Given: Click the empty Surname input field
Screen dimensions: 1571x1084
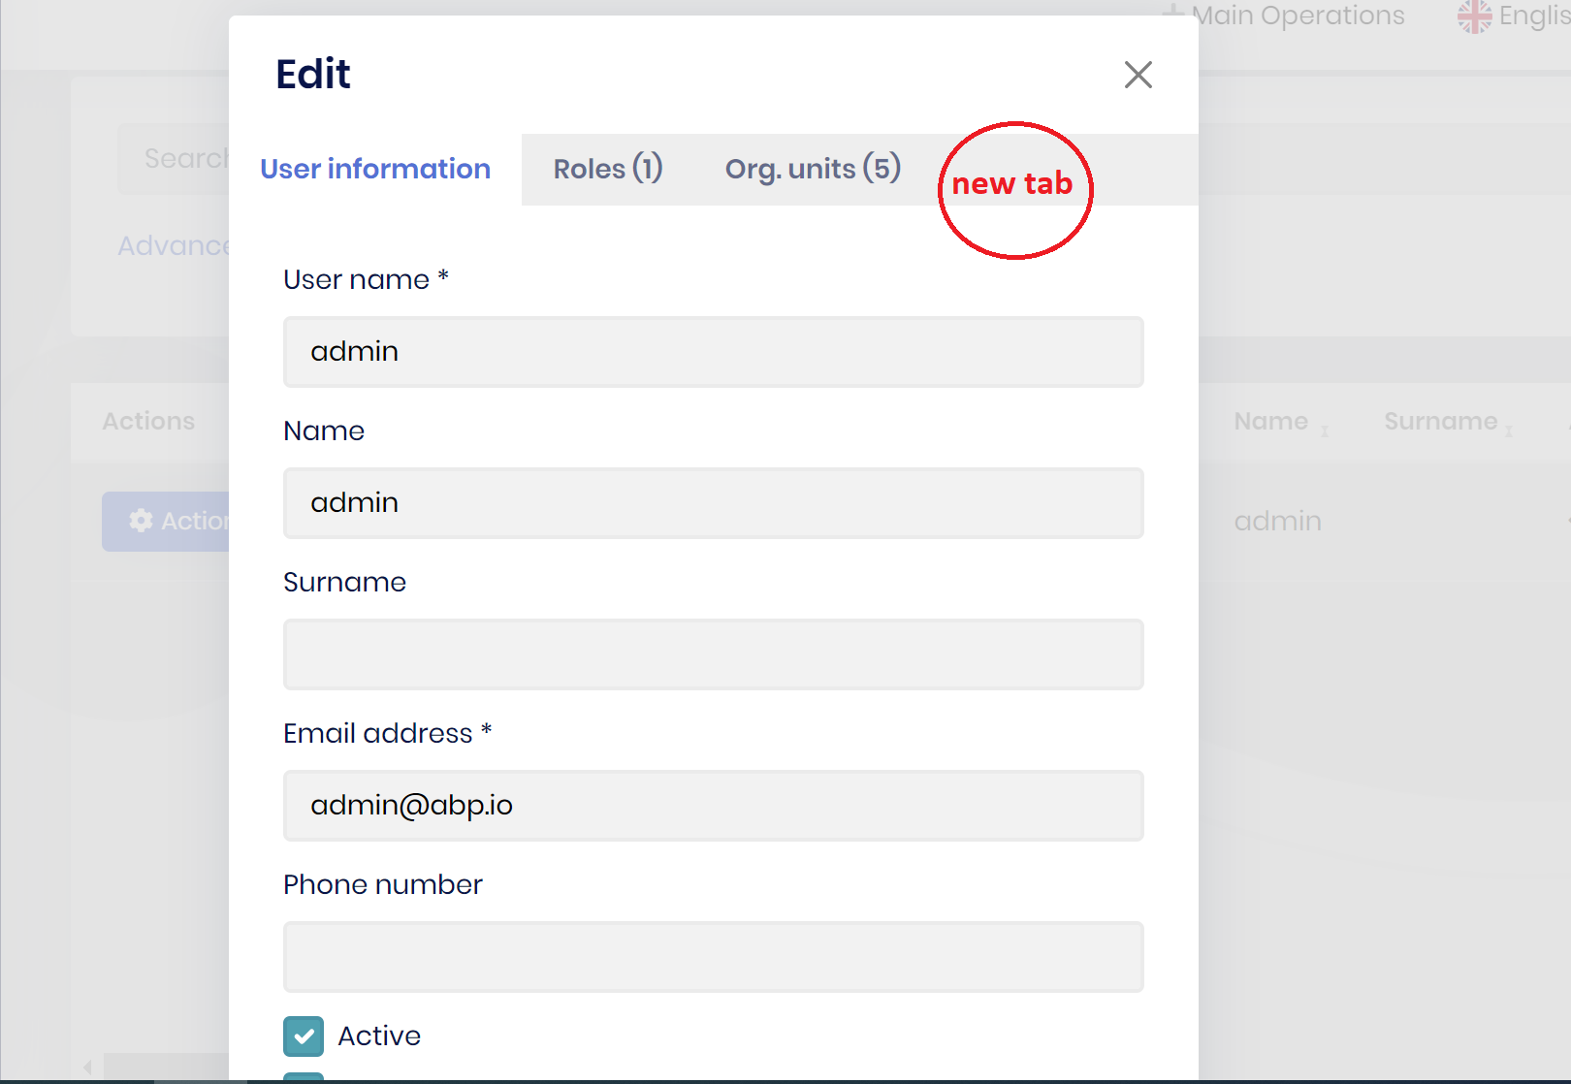Looking at the screenshot, I should [x=713, y=654].
